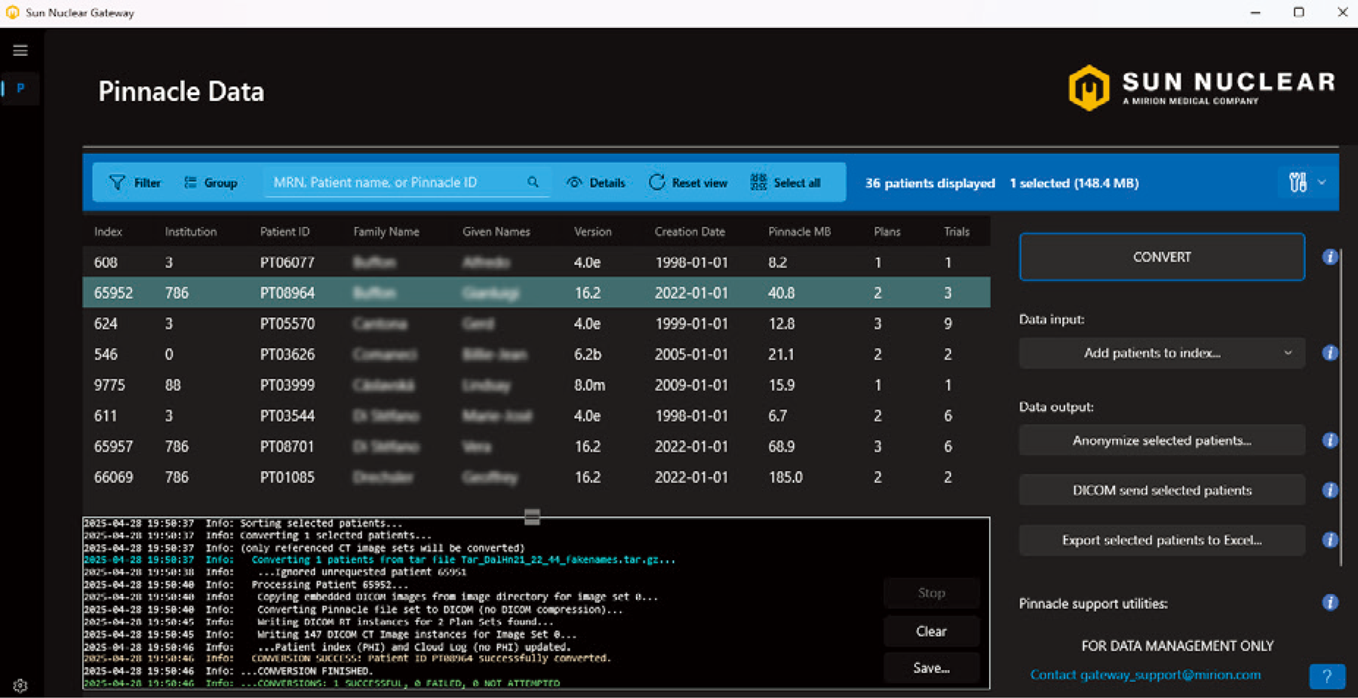
Task: Select patient row PT08701
Action: point(536,446)
